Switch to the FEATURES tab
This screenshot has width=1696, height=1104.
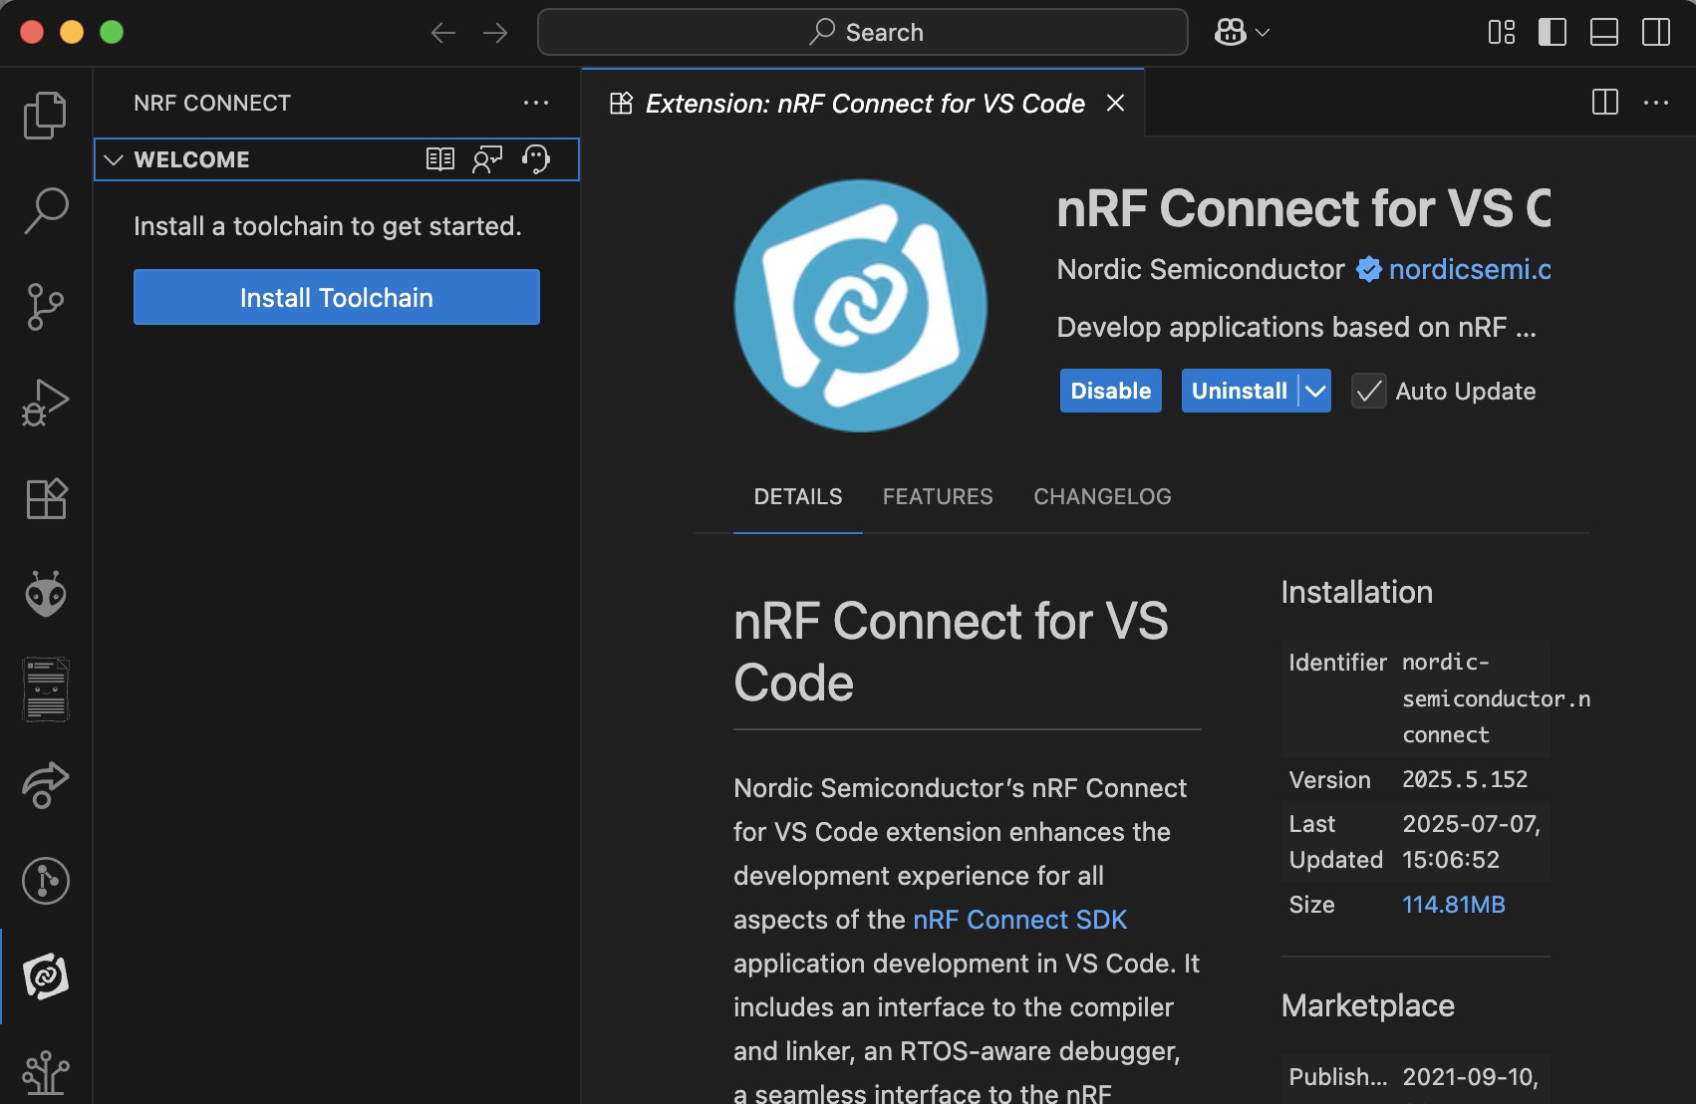[x=938, y=496]
